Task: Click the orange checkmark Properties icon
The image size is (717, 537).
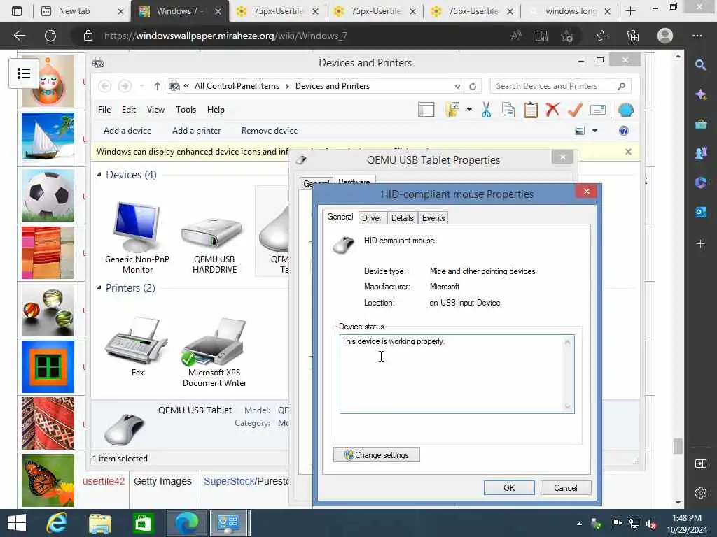Action: point(575,110)
